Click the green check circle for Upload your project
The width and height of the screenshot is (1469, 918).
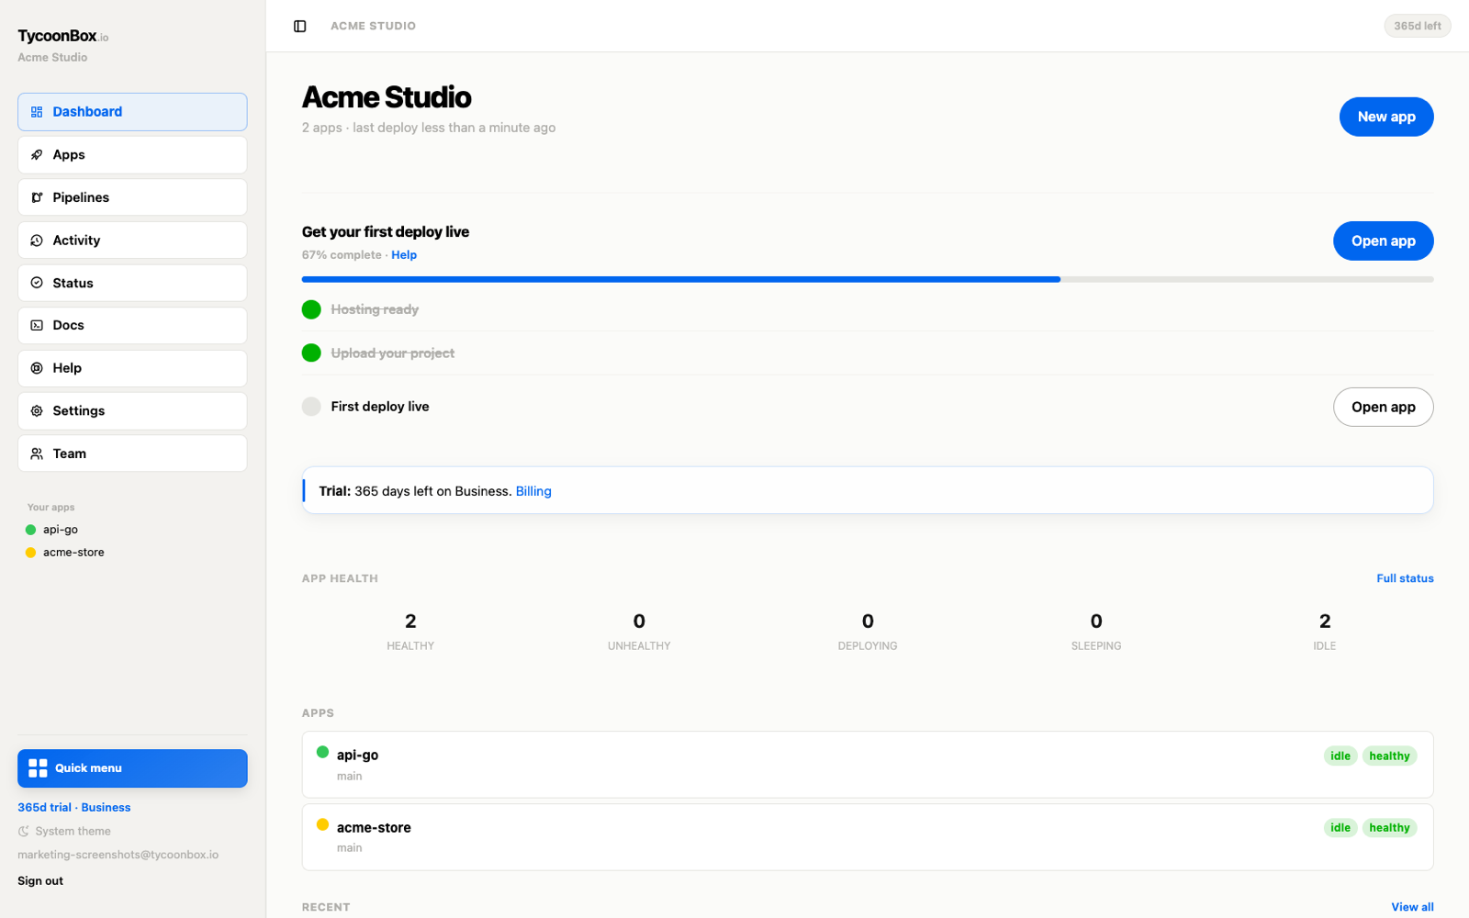click(x=311, y=353)
